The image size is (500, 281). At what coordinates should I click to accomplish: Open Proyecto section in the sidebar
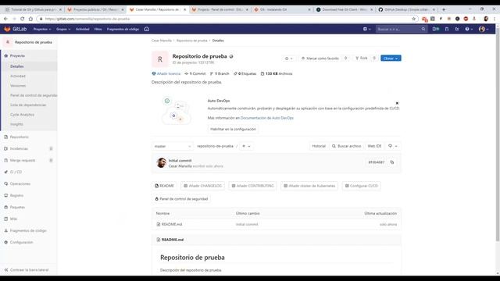pyautogui.click(x=17, y=55)
